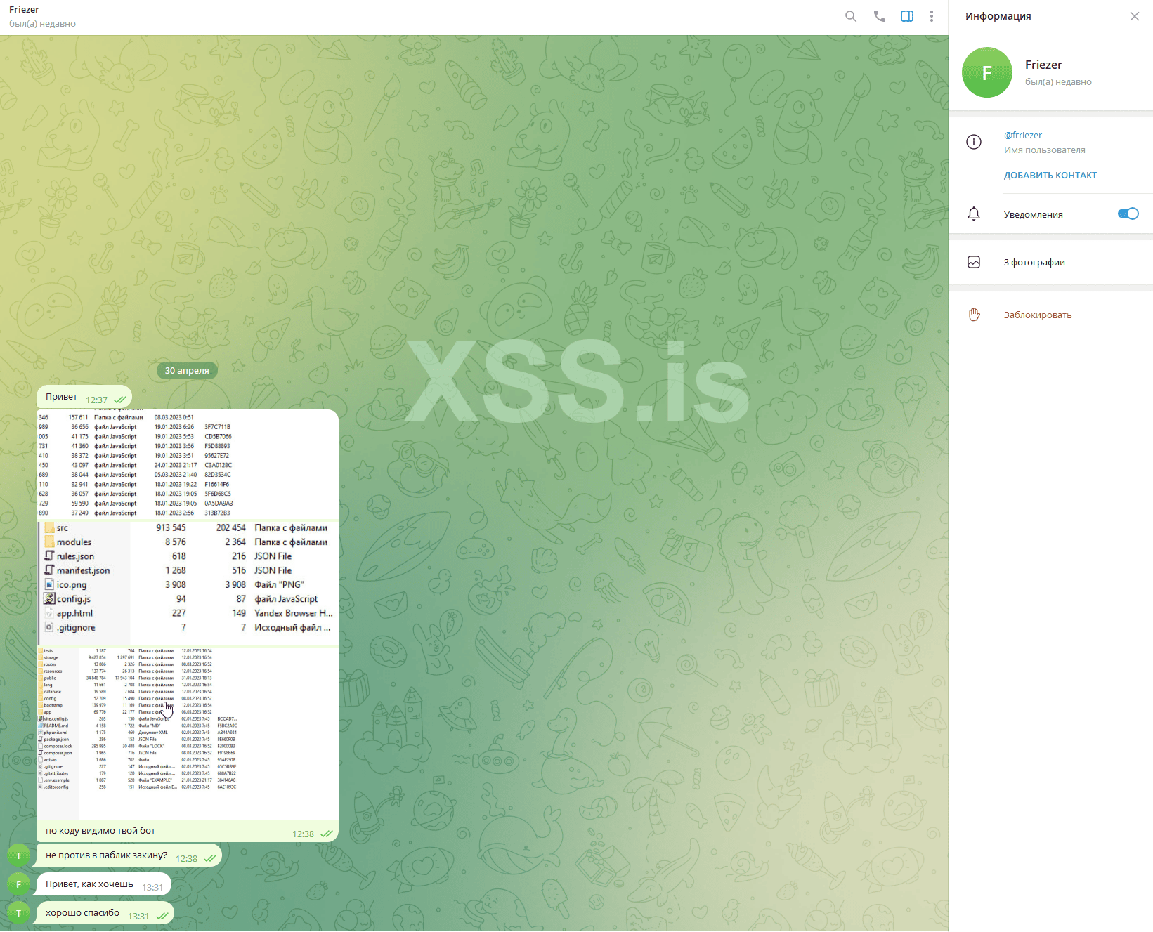Click the Friezer name in the info panel
This screenshot has width=1153, height=932.
1043,65
